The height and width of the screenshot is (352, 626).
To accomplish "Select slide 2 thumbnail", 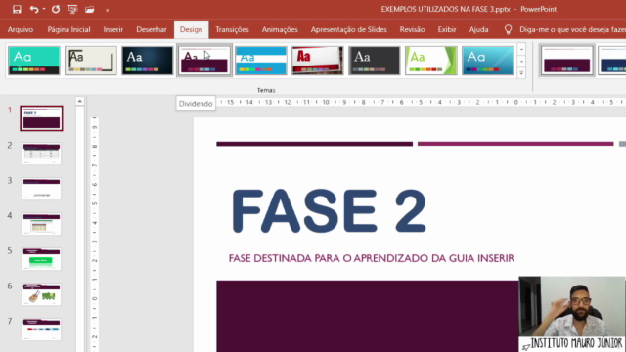I will [x=41, y=154].
